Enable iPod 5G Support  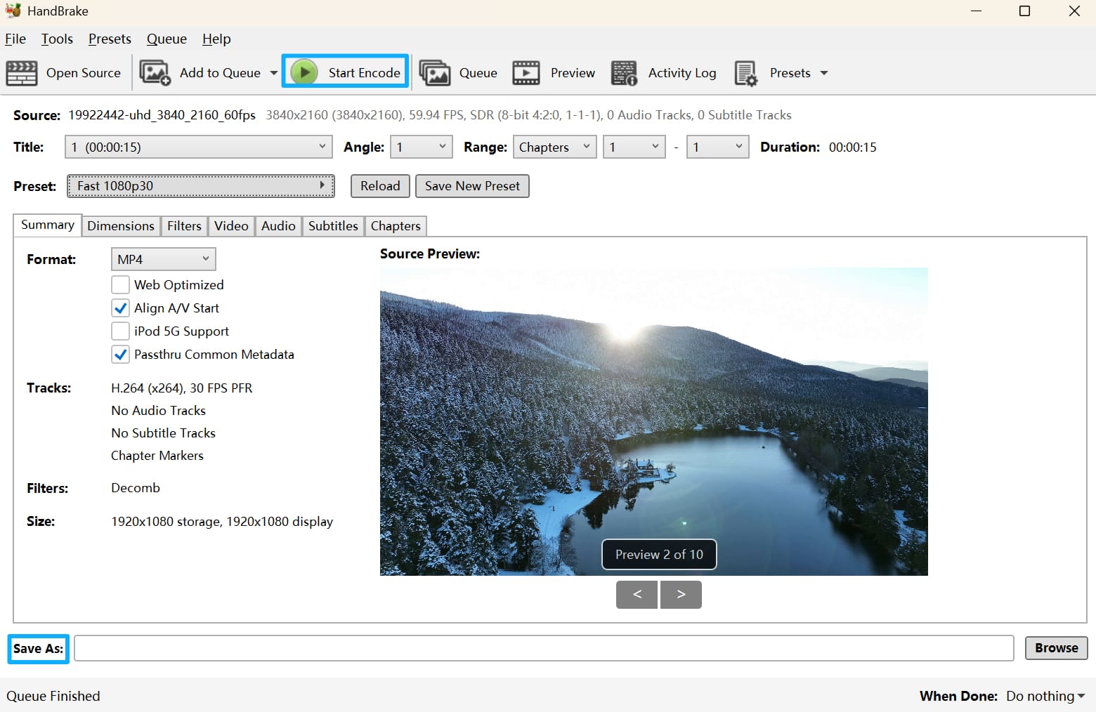pos(120,331)
